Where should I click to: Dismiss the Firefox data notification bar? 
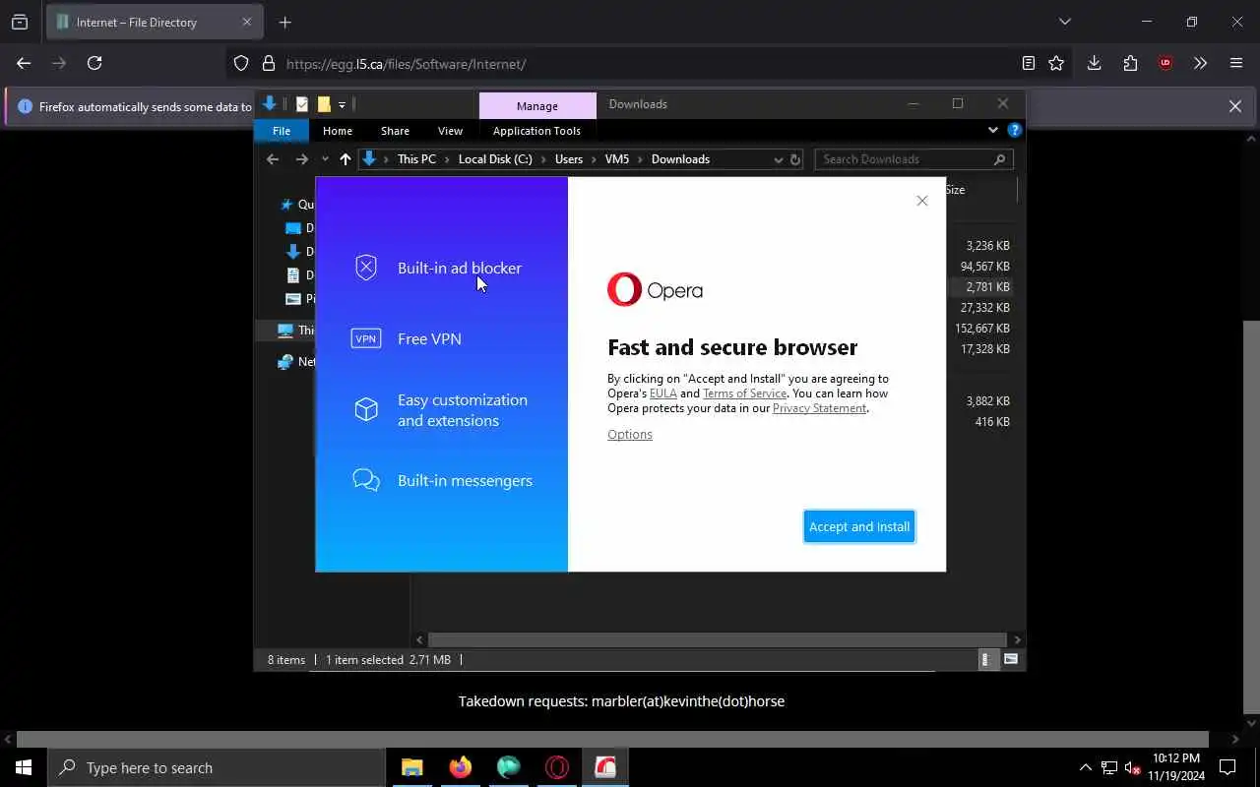tap(1235, 106)
